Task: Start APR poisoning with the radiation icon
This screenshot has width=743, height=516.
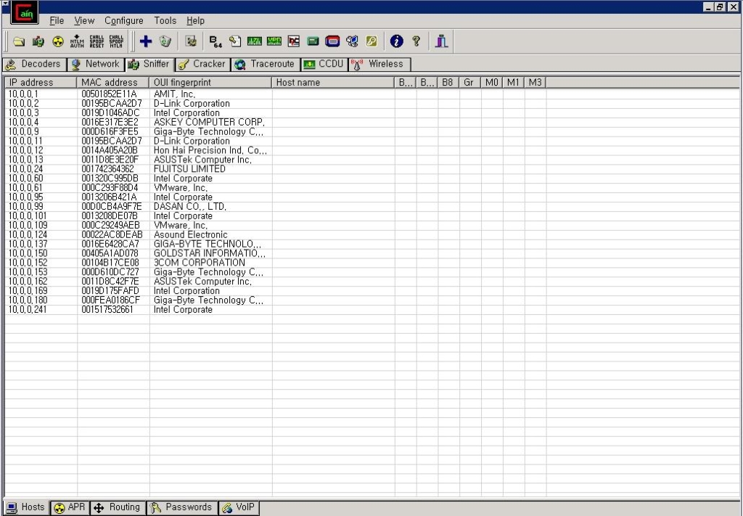Action: 58,41
